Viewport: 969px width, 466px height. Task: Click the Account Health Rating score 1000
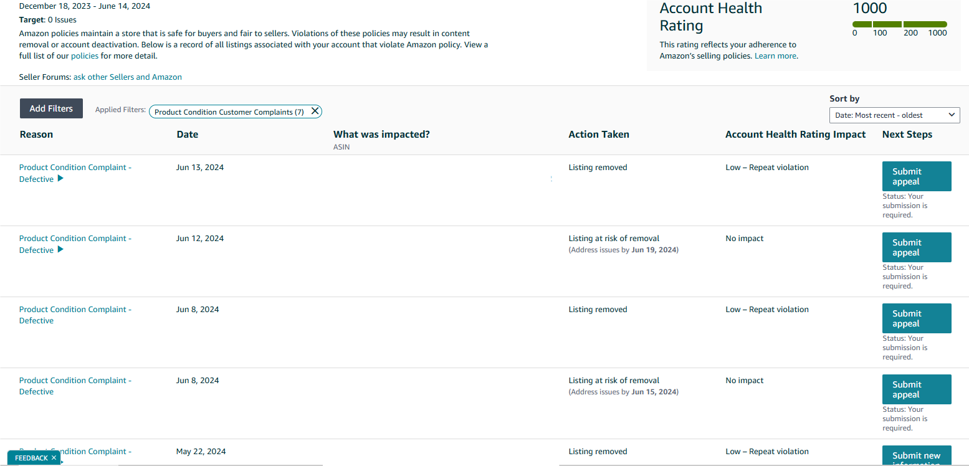point(870,8)
